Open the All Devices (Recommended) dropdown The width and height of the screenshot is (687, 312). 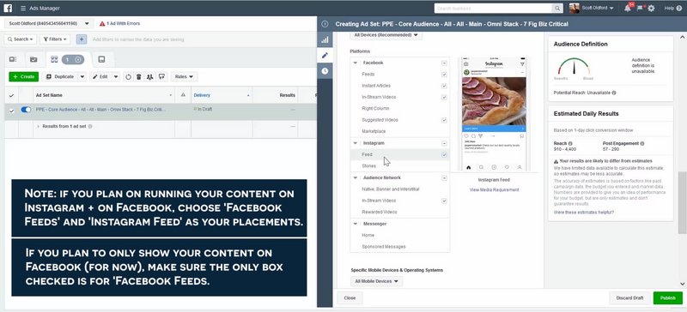[386, 34]
